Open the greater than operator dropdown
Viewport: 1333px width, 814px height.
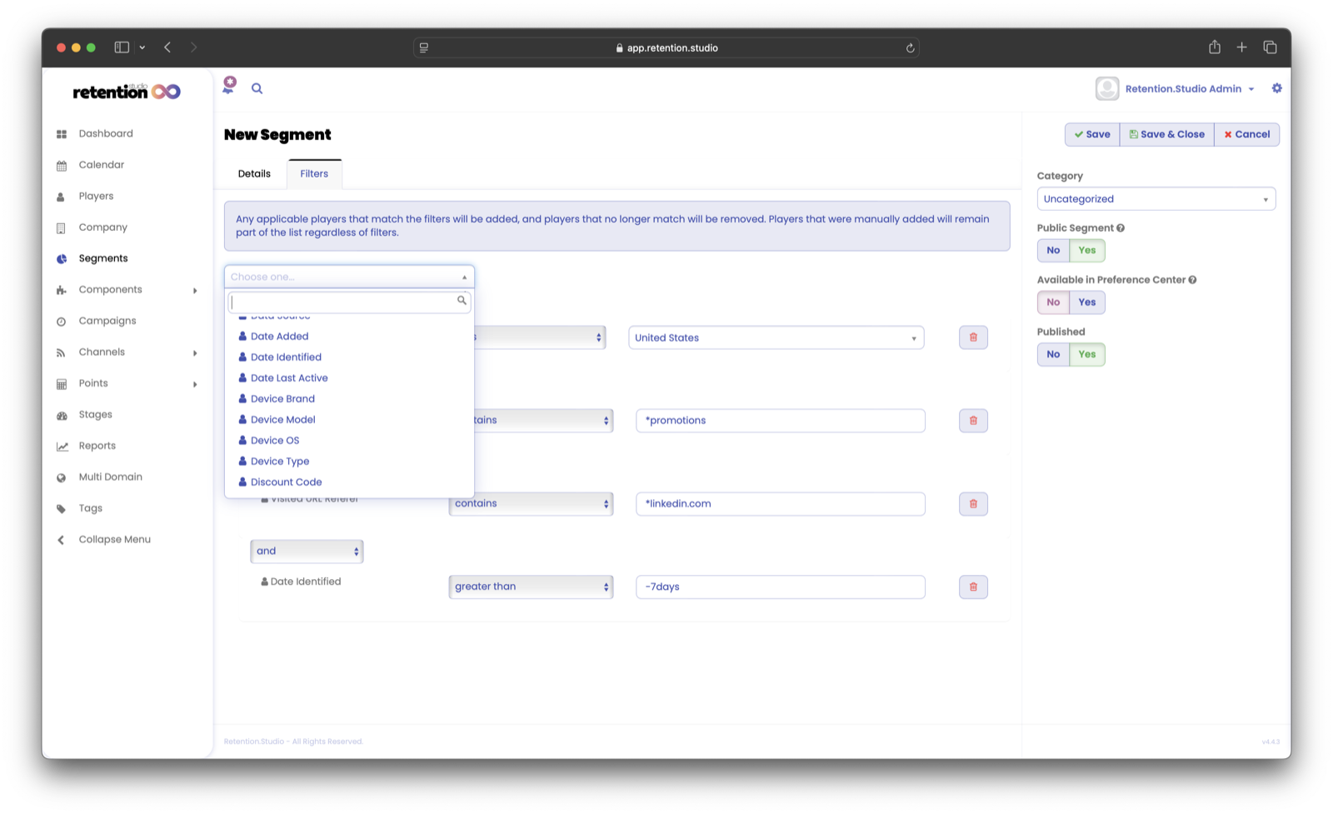tap(531, 587)
